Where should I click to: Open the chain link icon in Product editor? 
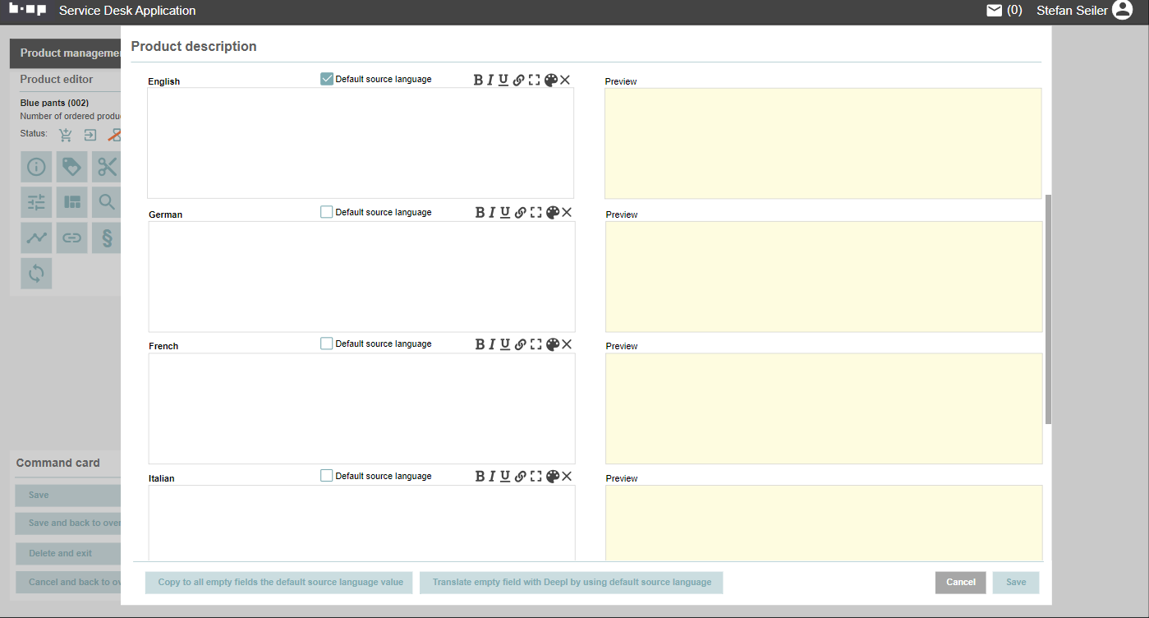[x=72, y=238]
